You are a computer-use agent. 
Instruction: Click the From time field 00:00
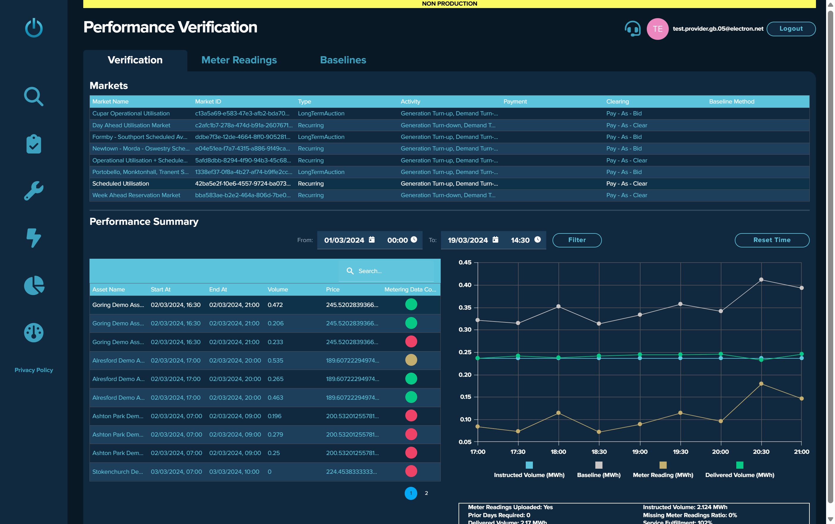[x=397, y=240]
